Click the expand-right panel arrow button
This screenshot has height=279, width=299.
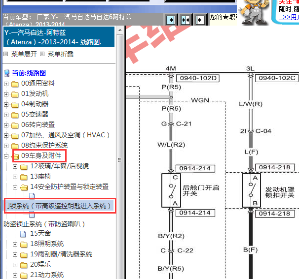point(171,20)
